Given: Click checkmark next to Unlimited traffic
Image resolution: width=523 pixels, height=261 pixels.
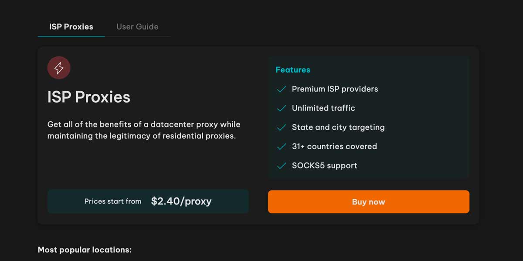Looking at the screenshot, I should [x=282, y=108].
